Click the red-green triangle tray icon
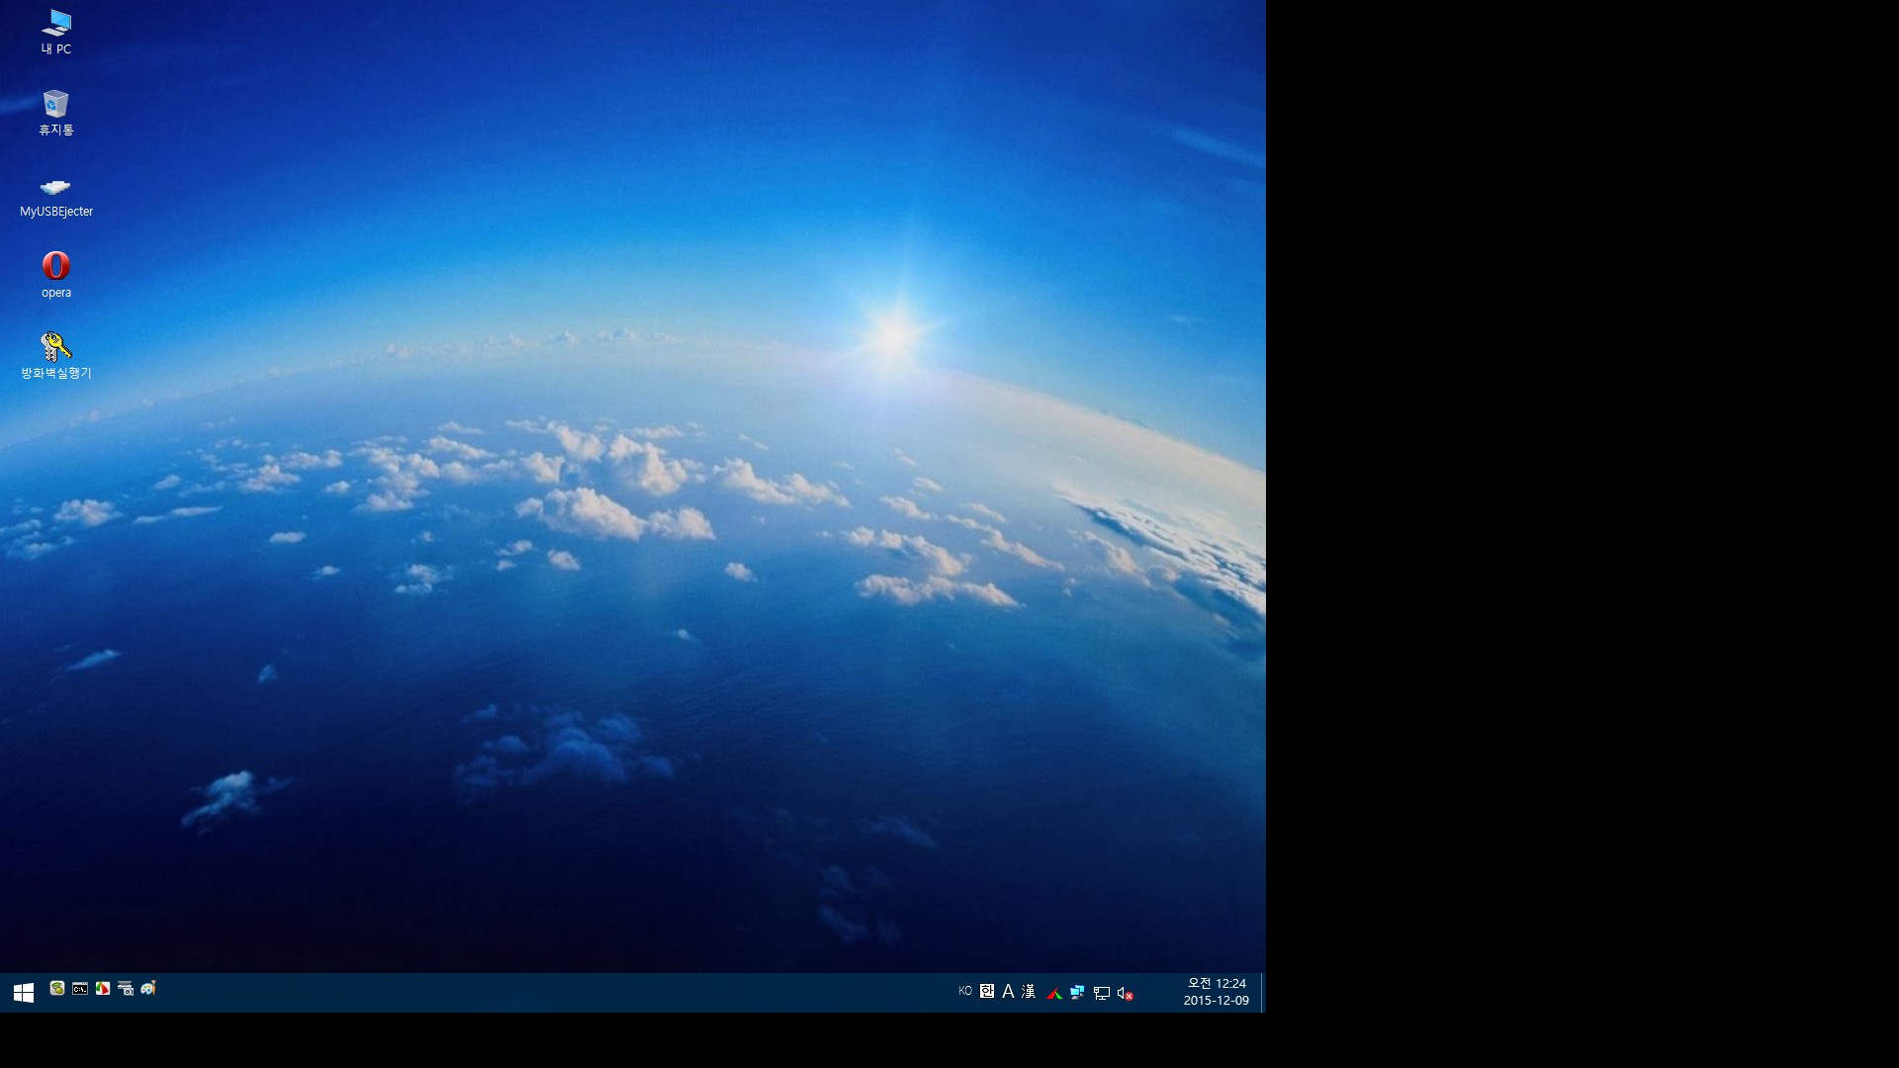The image size is (1899, 1068). 1054,993
